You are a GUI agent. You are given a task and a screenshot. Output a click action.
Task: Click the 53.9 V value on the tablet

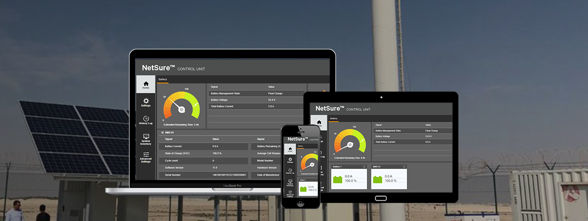tap(429, 136)
